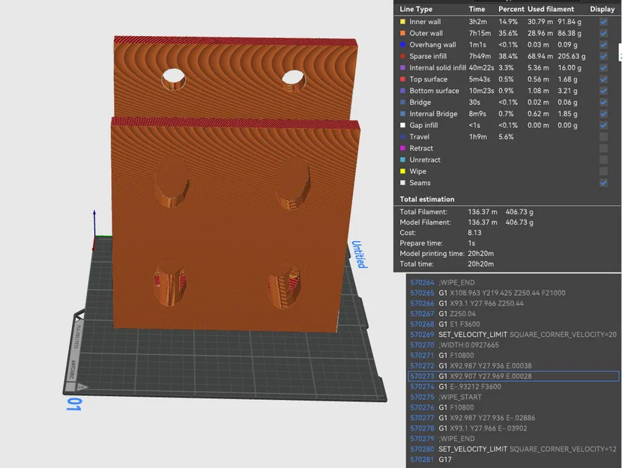Click the Unretract cyan swatch
The image size is (622, 468).
pyautogui.click(x=402, y=159)
